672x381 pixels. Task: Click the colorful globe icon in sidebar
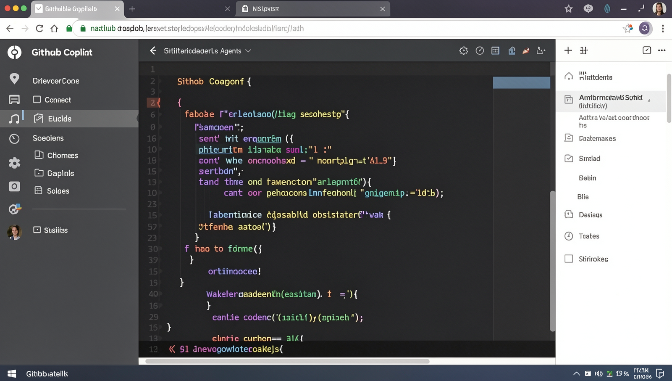[15, 209]
